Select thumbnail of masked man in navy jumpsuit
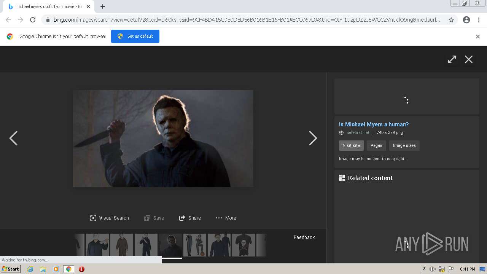The image size is (487, 274). (219, 245)
